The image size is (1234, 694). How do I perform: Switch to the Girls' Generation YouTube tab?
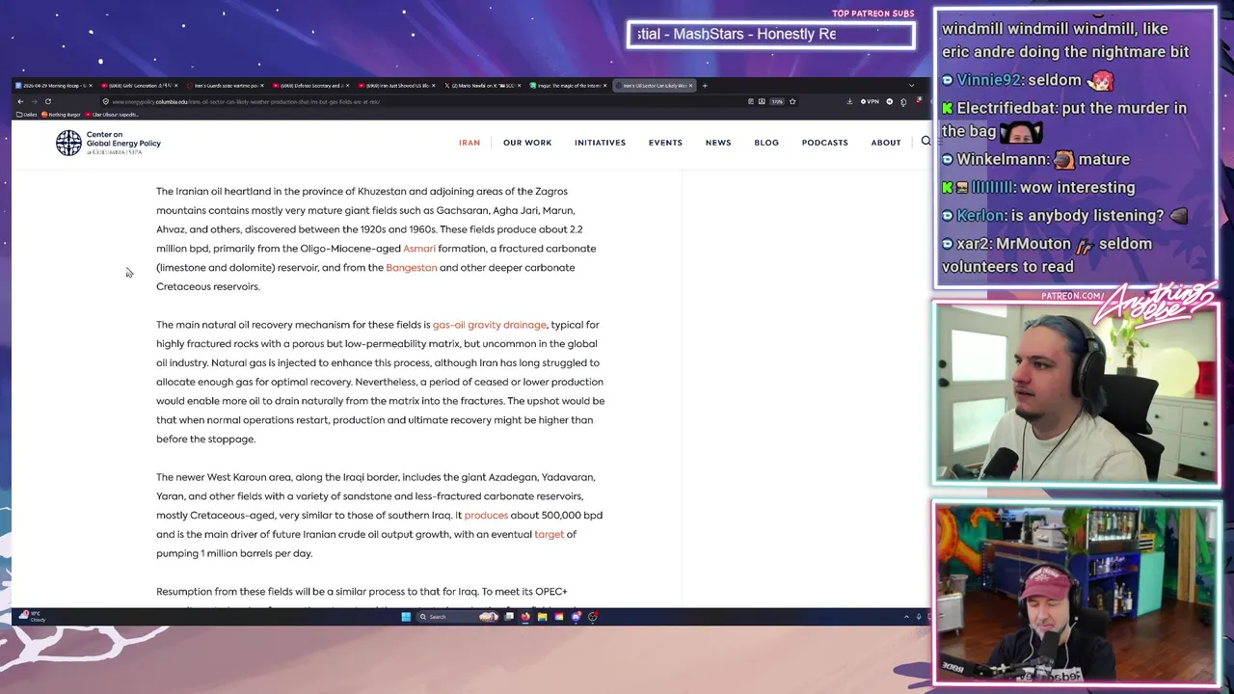click(141, 86)
